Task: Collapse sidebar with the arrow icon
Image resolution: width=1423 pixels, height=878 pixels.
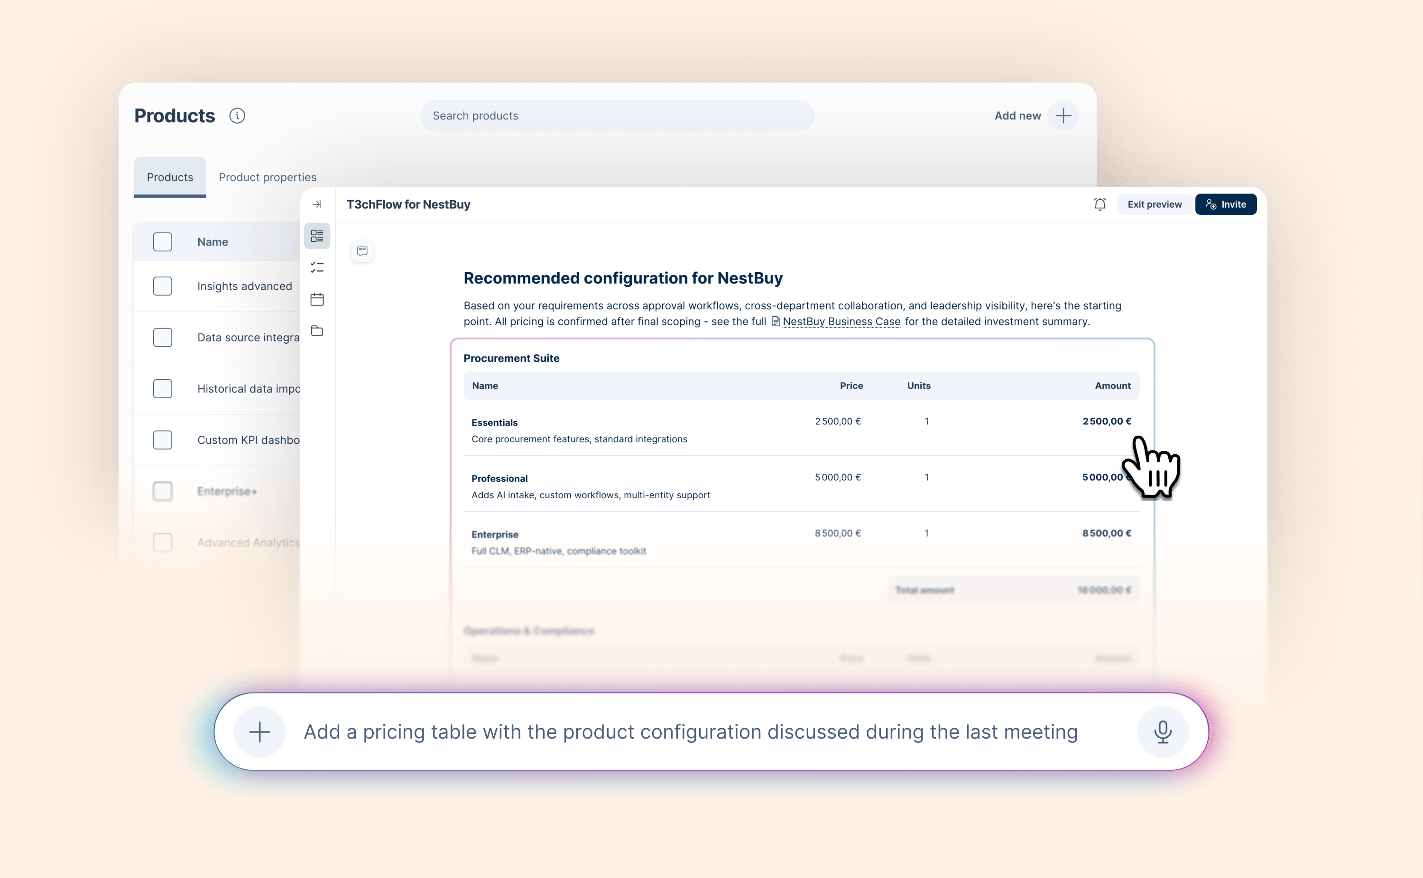Action: point(317,204)
